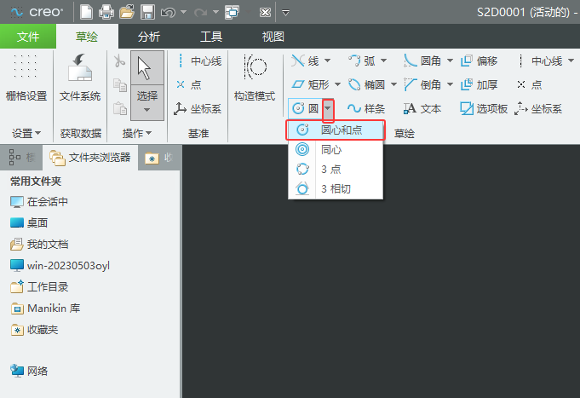
Task: Open 栅格设置 grid settings
Action: pos(26,78)
